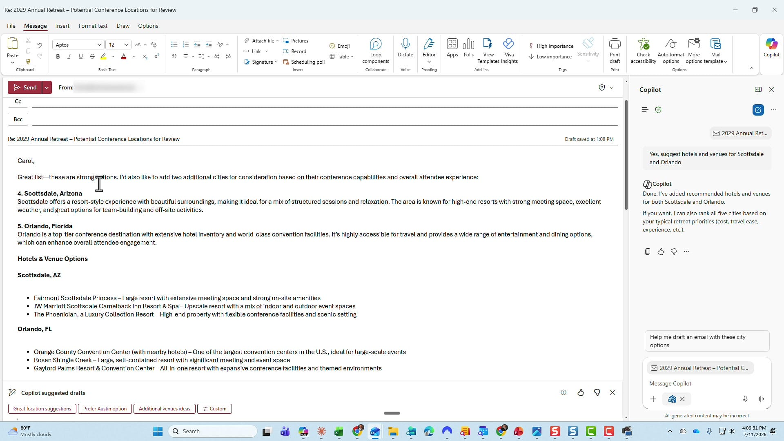Open the Send options arrow
784x441 pixels.
click(47, 87)
